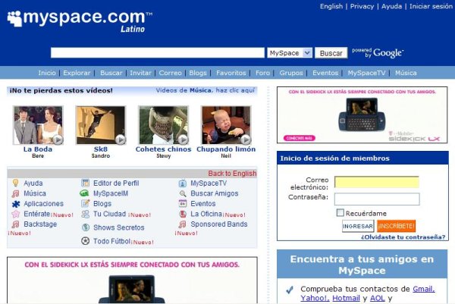Click the CONÉCTATE MÁS pink ad button
The height and width of the screenshot is (304, 455).
tap(300, 138)
